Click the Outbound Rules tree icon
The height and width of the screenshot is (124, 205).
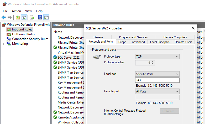[9, 34]
